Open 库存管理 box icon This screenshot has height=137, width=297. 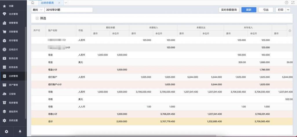4,40
